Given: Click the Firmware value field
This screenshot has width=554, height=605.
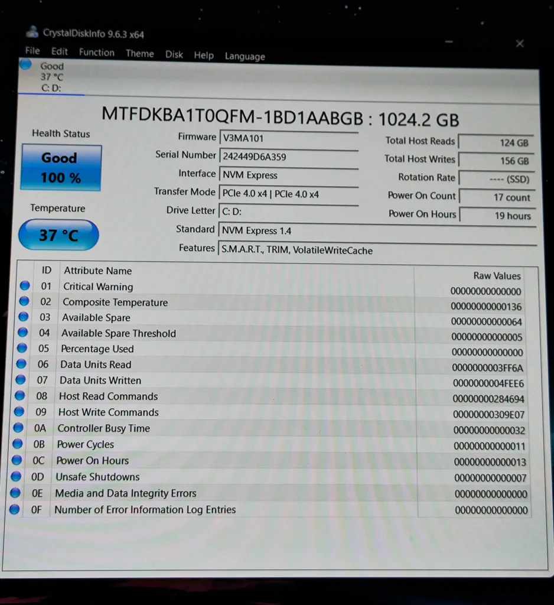Looking at the screenshot, I should [288, 139].
